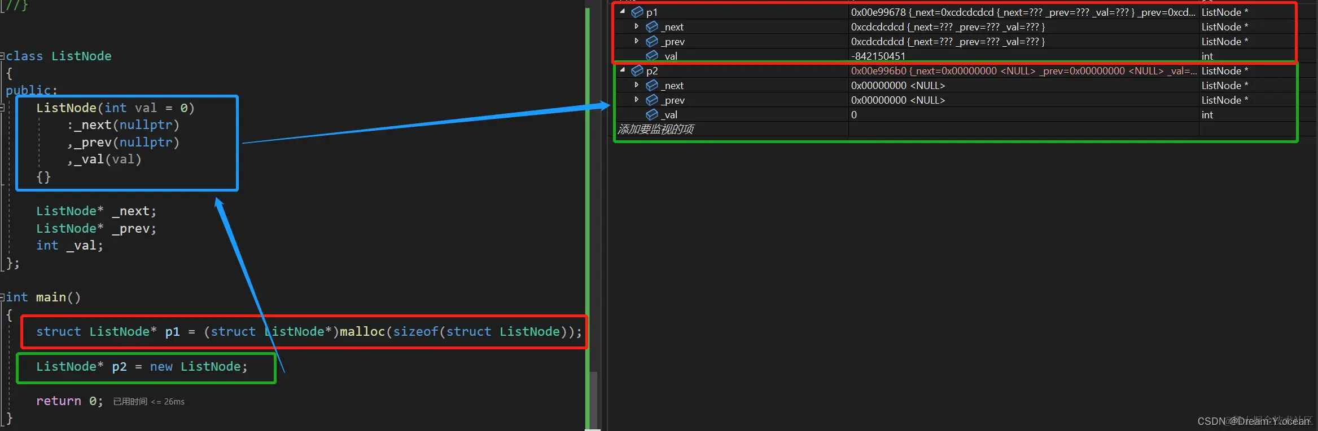Select p1 _val value -842150451
Screen dimensions: 1318x431
click(878, 56)
